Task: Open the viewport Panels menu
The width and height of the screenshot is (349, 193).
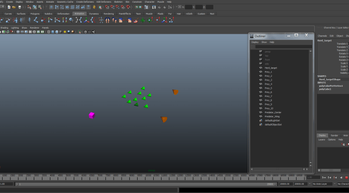Action: 45,28
